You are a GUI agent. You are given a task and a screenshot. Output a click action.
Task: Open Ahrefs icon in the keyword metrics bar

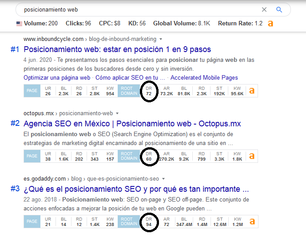point(270,24)
